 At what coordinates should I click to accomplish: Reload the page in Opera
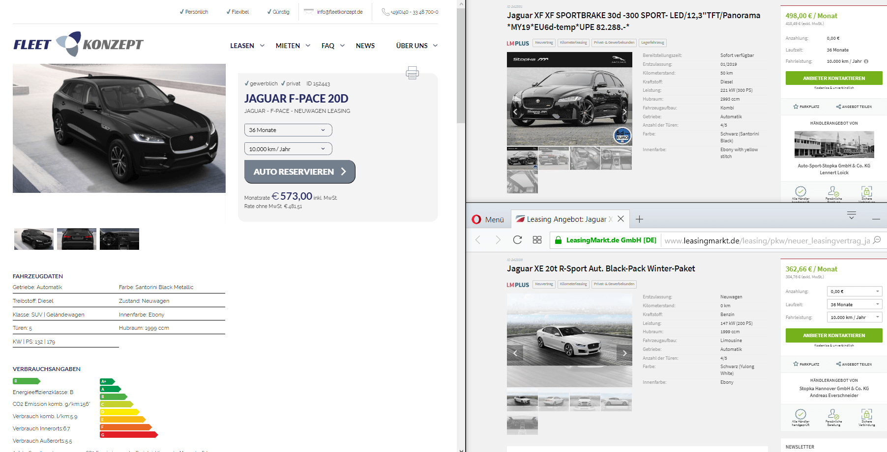tap(517, 239)
